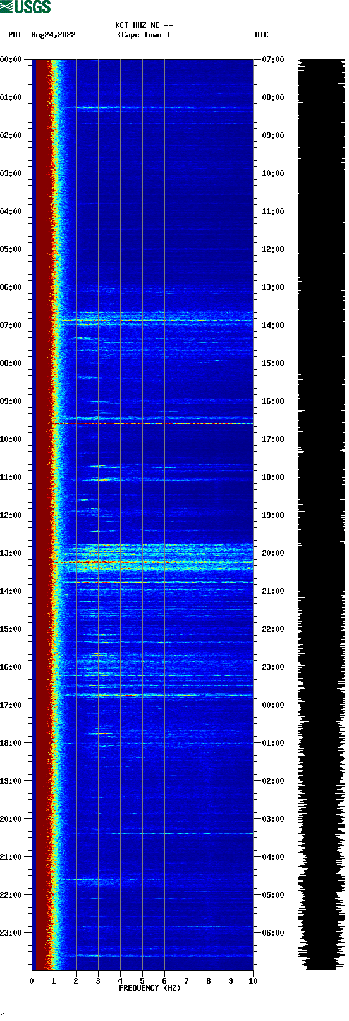Select the station title 'KCT HHZ NC --'
This screenshot has height=1021, width=349.
tap(144, 25)
